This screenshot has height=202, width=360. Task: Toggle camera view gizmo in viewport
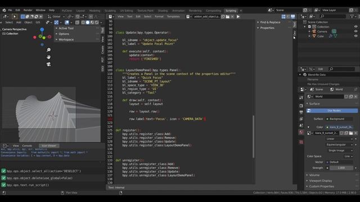coord(48,65)
